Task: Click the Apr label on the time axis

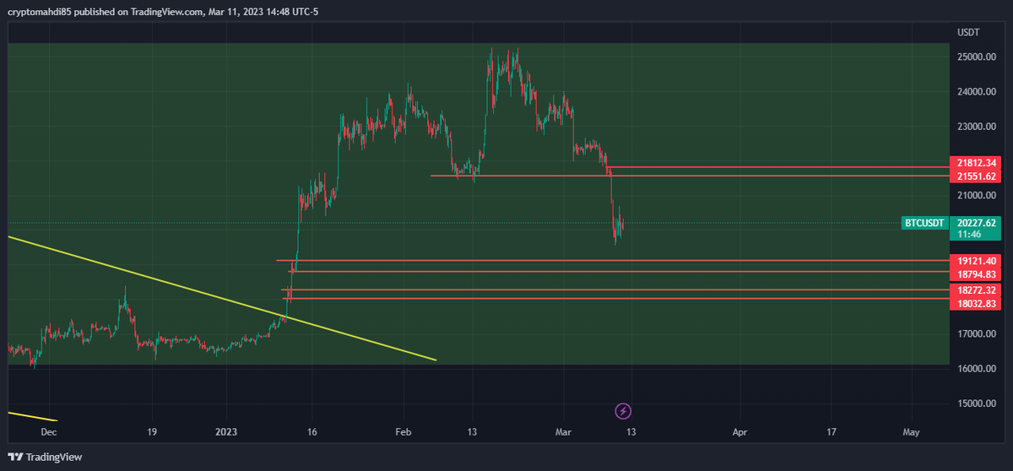Action: pos(739,431)
